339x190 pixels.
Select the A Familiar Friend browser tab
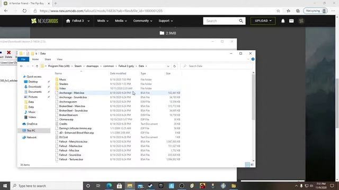click(x=27, y=3)
